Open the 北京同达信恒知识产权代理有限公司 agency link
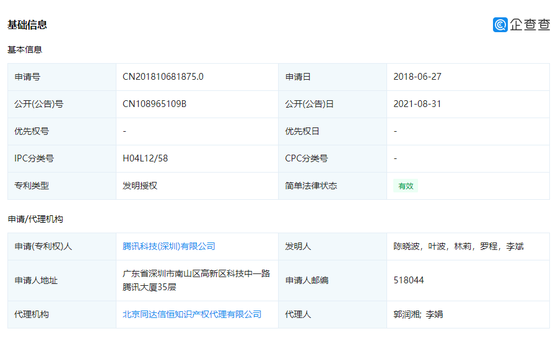 click(192, 314)
